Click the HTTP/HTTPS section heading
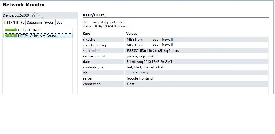Viewport: 275px width, 134px height. (94, 15)
